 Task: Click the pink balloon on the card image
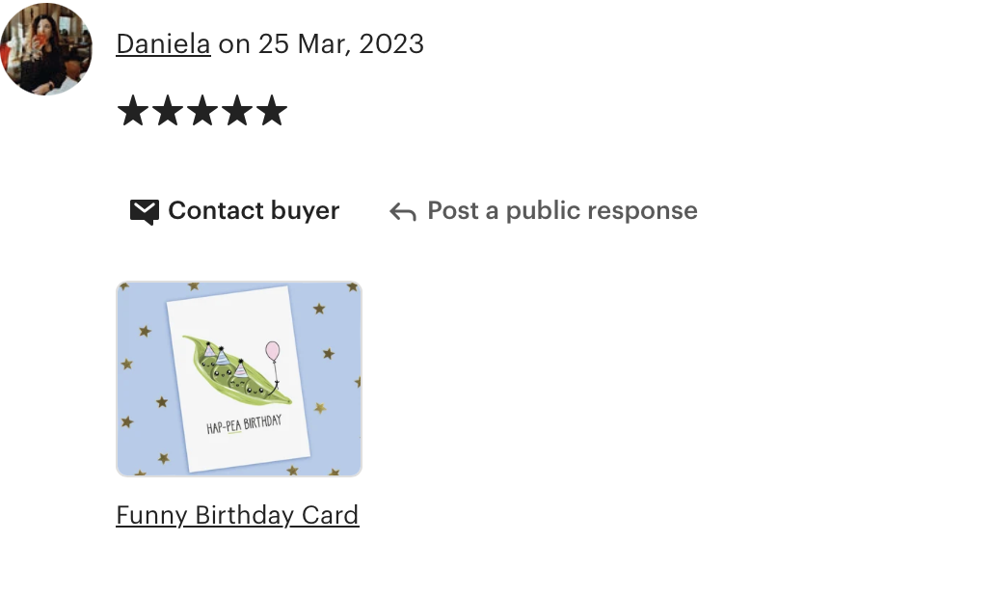pos(272,351)
